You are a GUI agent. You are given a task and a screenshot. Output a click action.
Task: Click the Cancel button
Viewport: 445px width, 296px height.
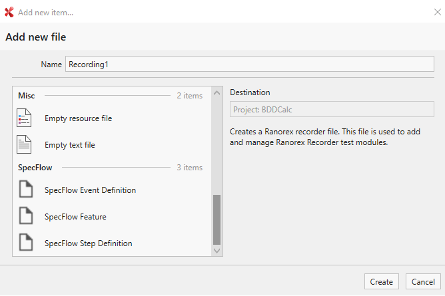pyautogui.click(x=423, y=281)
